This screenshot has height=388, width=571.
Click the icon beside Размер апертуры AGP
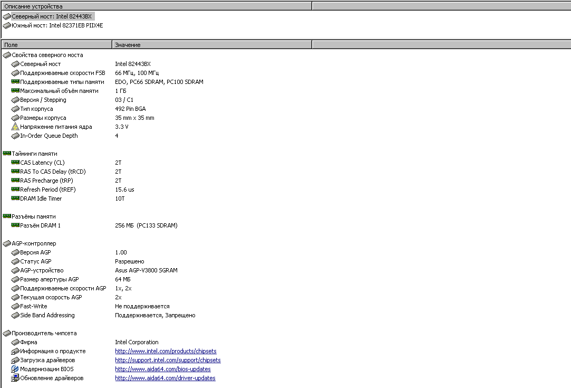(x=15, y=279)
